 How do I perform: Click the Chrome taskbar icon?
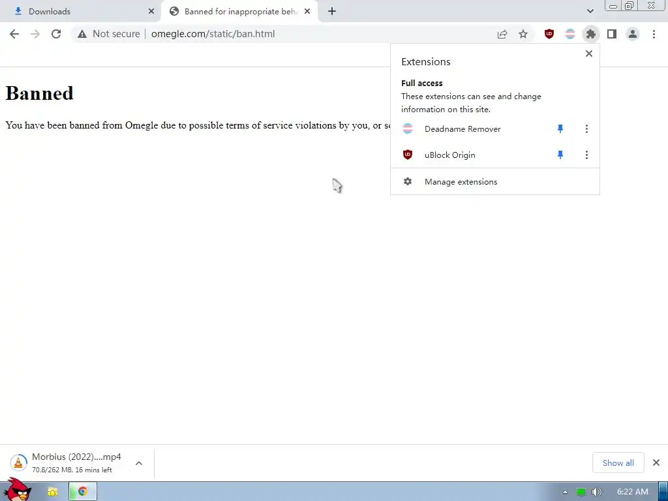pos(83,492)
